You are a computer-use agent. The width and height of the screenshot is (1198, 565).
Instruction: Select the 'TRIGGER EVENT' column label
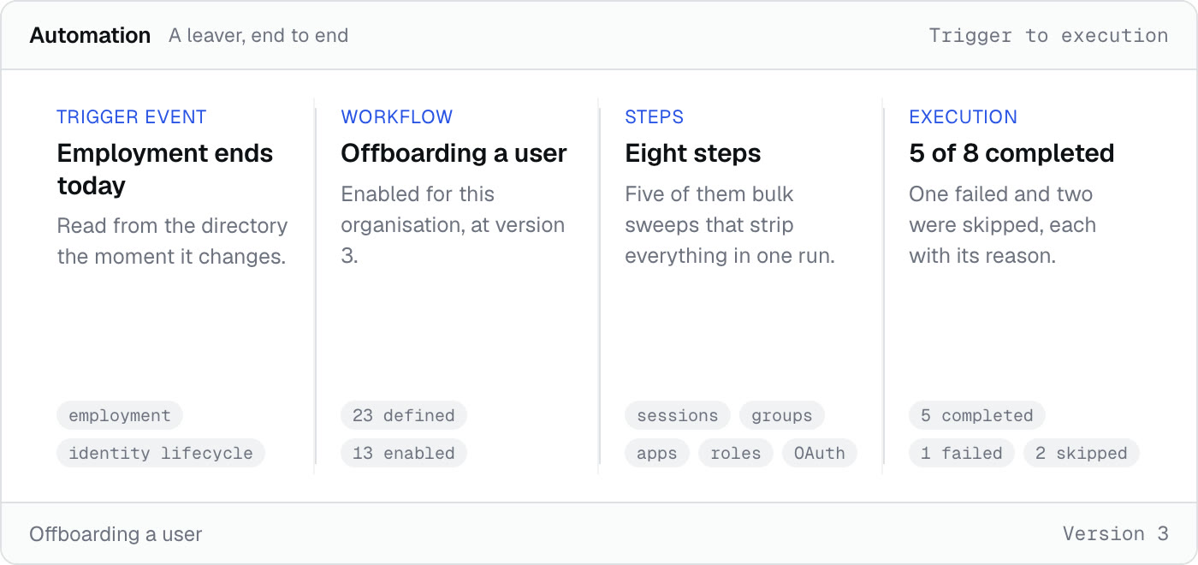pyautogui.click(x=132, y=117)
